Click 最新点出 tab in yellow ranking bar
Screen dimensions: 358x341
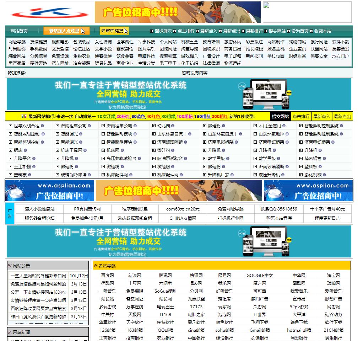click(342, 116)
